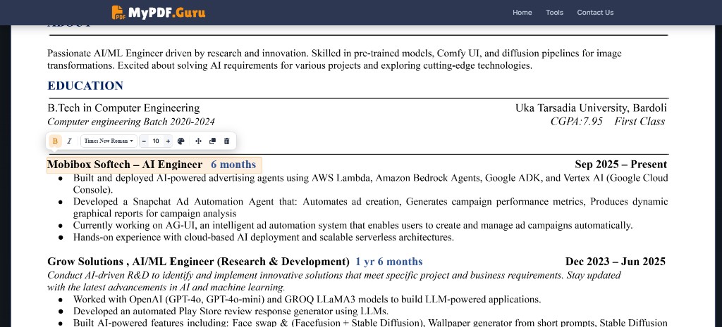This screenshot has height=327, width=722.
Task: Open the Tools navigation link
Action: pyautogui.click(x=554, y=13)
